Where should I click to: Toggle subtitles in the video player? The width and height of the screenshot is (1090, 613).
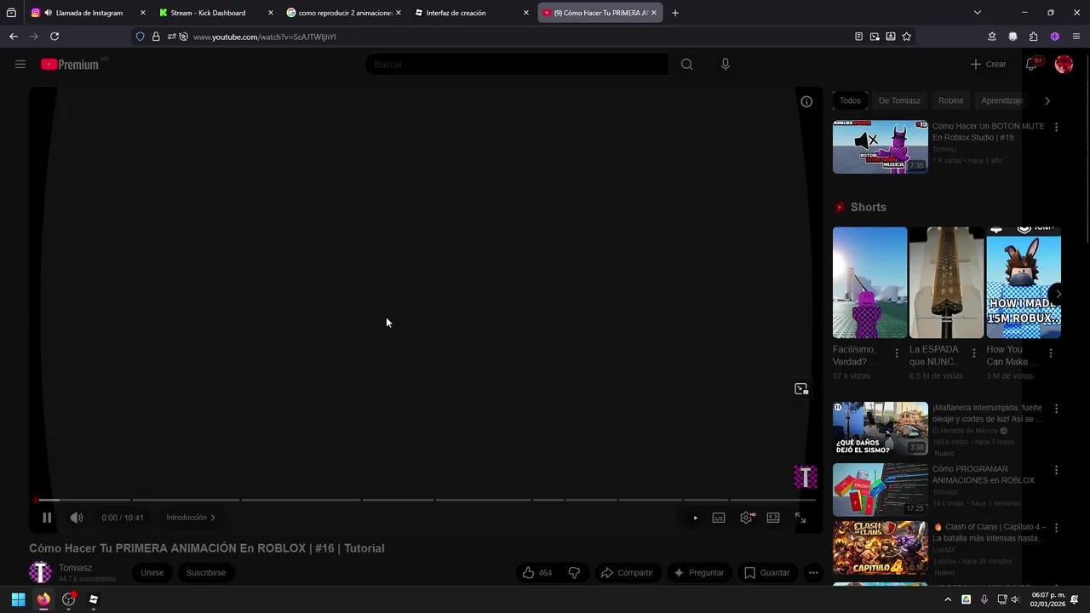coord(719,518)
